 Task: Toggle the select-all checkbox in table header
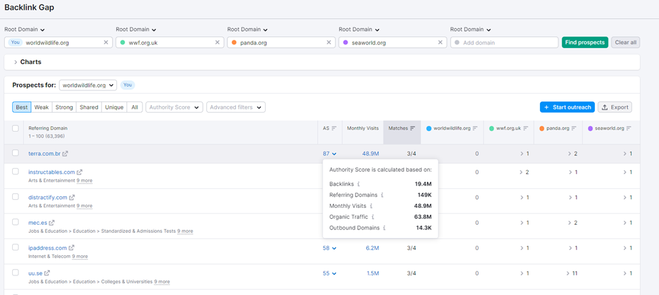[x=16, y=128]
